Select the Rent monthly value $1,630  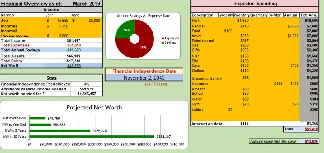243,20
